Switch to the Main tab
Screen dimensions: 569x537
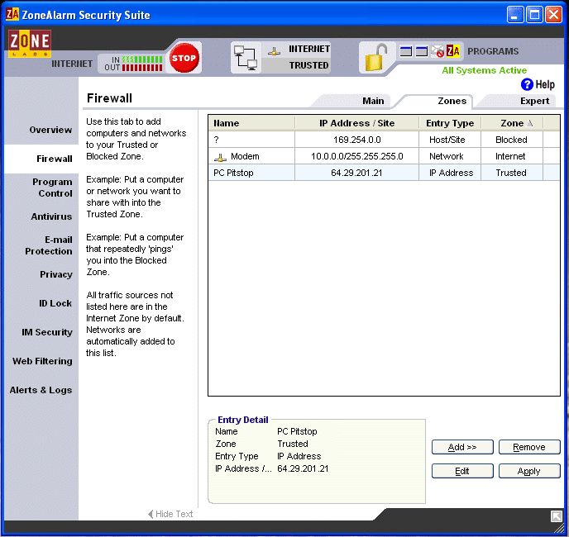(x=373, y=101)
